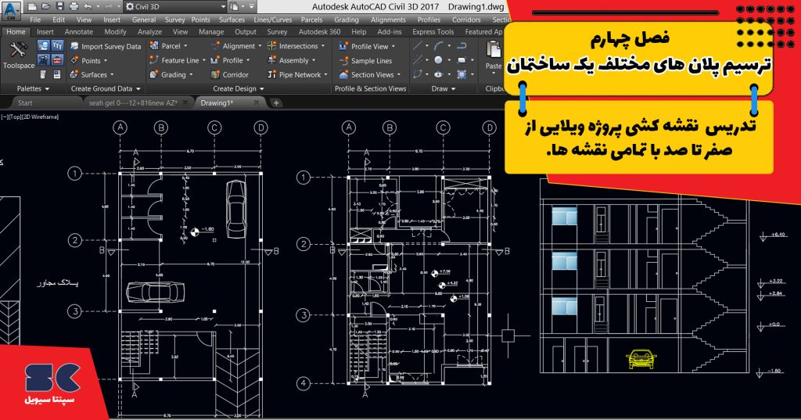The image size is (801, 420).
Task: Click the Grading tool icon
Action: [154, 74]
